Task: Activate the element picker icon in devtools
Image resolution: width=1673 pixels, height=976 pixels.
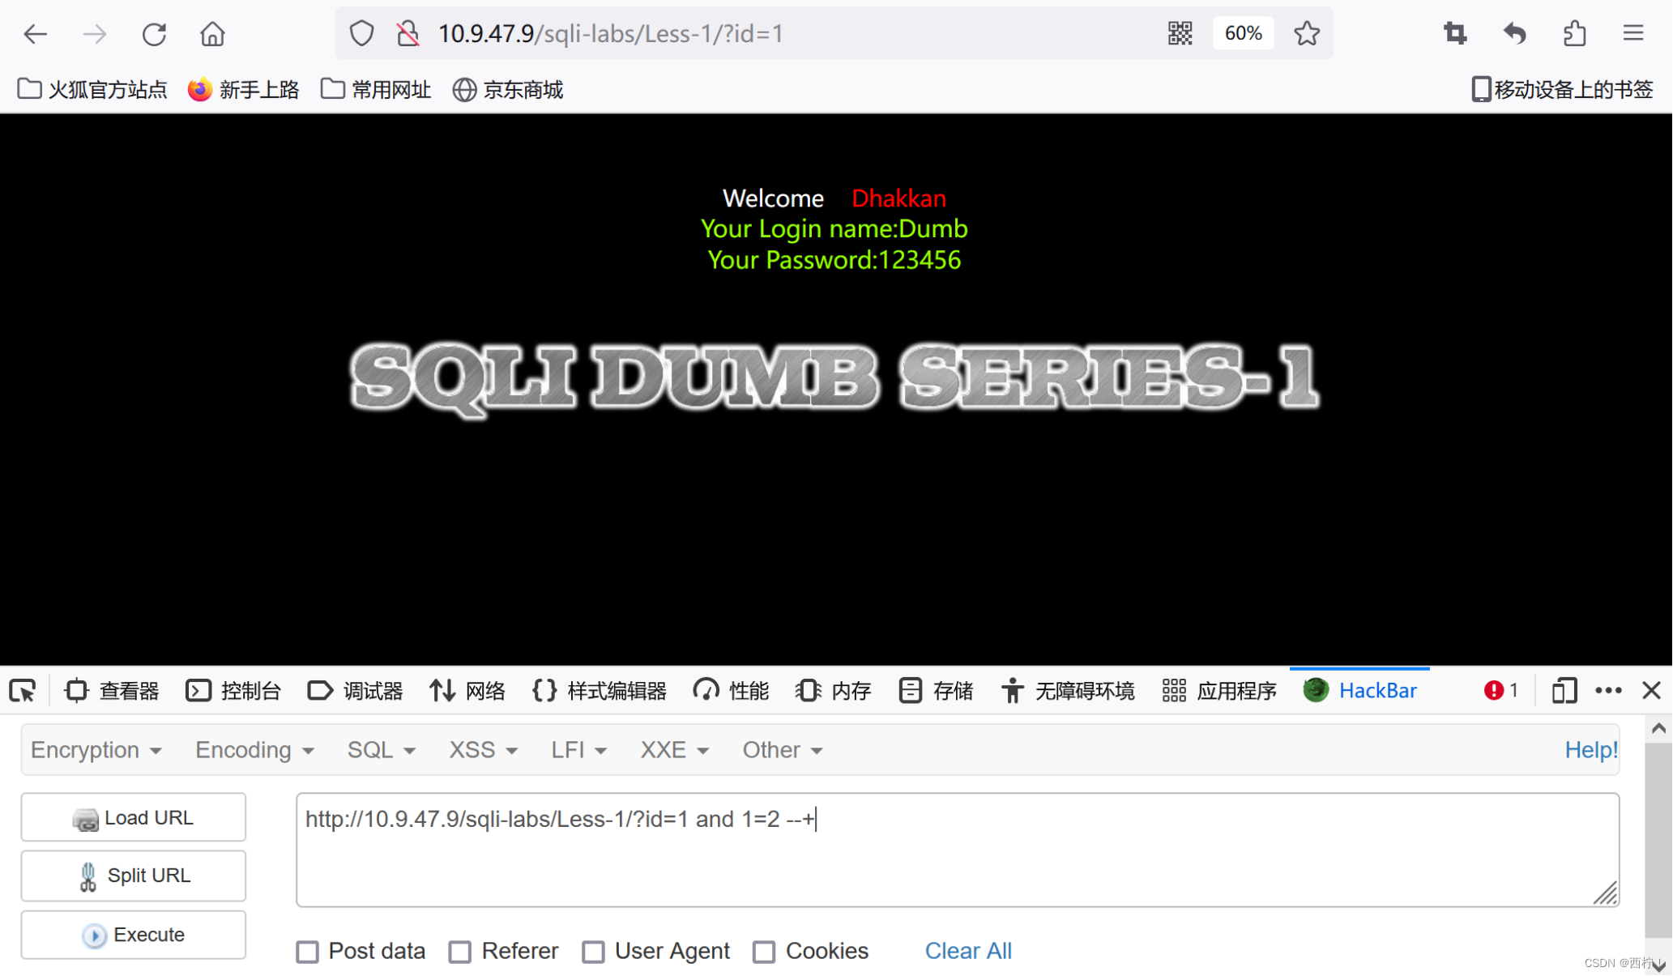Action: point(23,691)
